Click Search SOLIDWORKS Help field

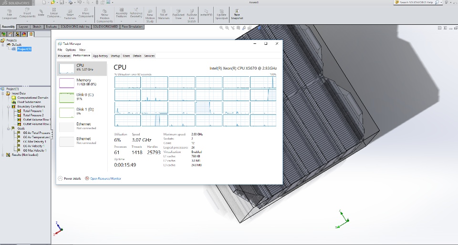pyautogui.click(x=416, y=2)
